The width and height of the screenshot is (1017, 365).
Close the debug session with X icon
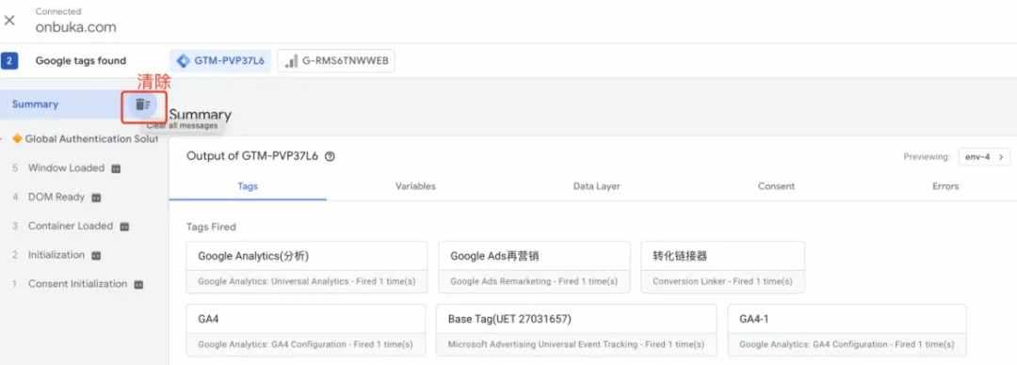coord(9,20)
